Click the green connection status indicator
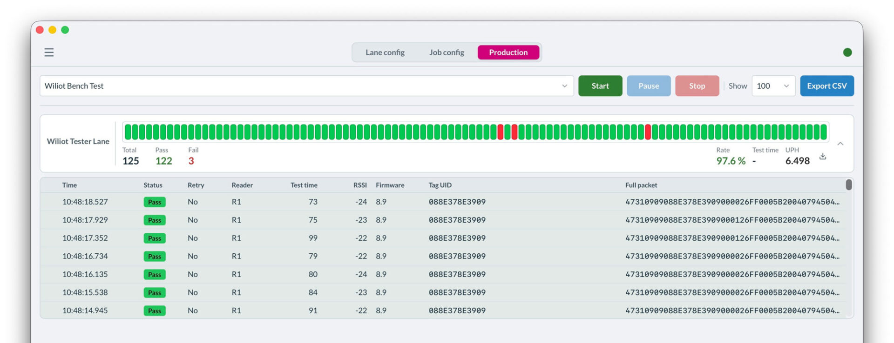 tap(847, 53)
